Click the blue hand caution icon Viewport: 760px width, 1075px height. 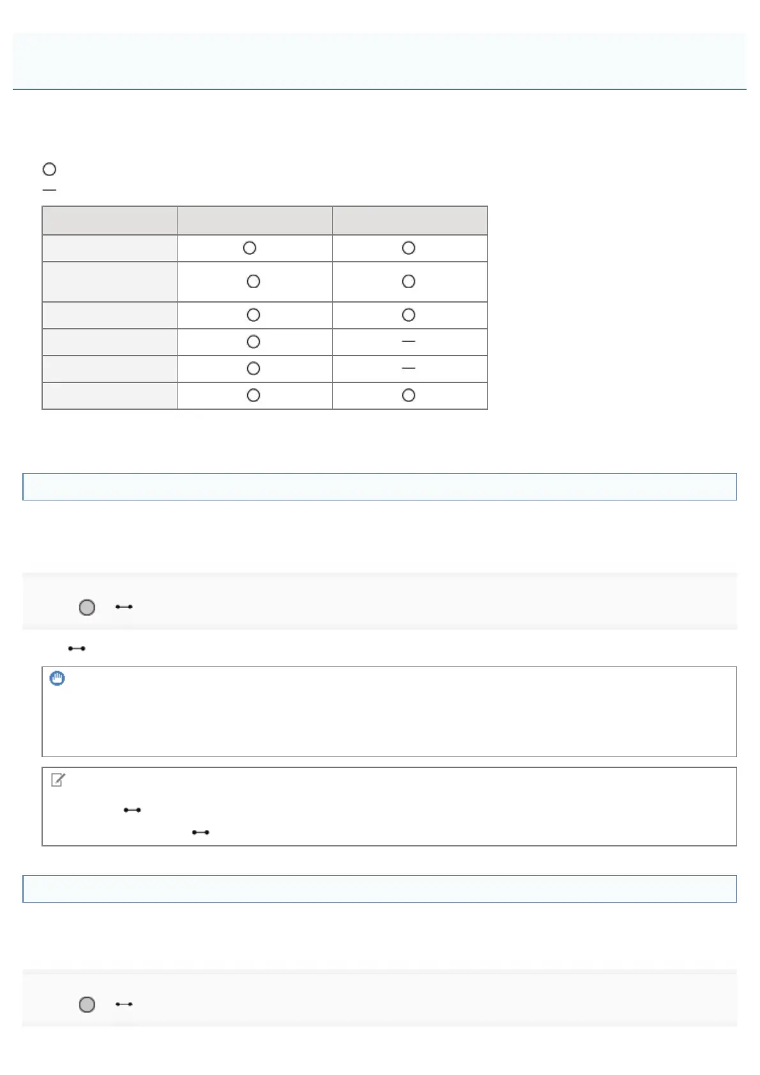pyautogui.click(x=57, y=679)
